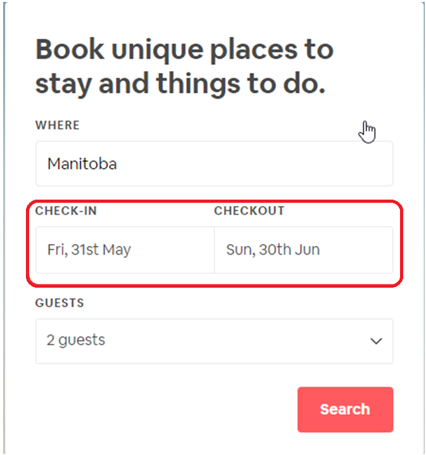Click the CHECKOUT label
This screenshot has height=455, width=426.
click(249, 210)
